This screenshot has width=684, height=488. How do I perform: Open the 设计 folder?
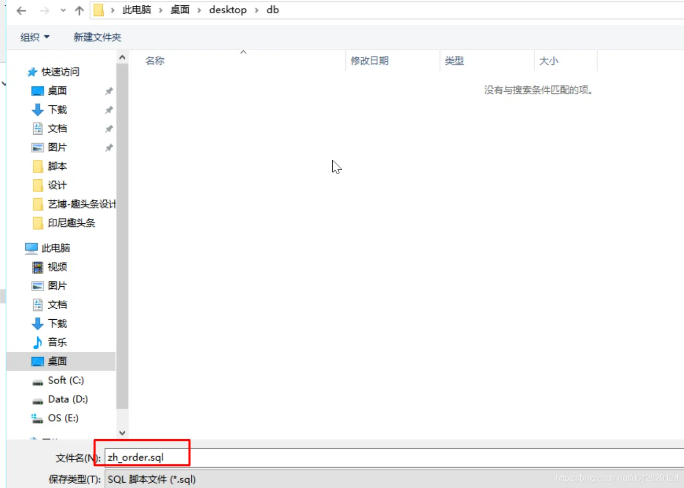pos(57,185)
